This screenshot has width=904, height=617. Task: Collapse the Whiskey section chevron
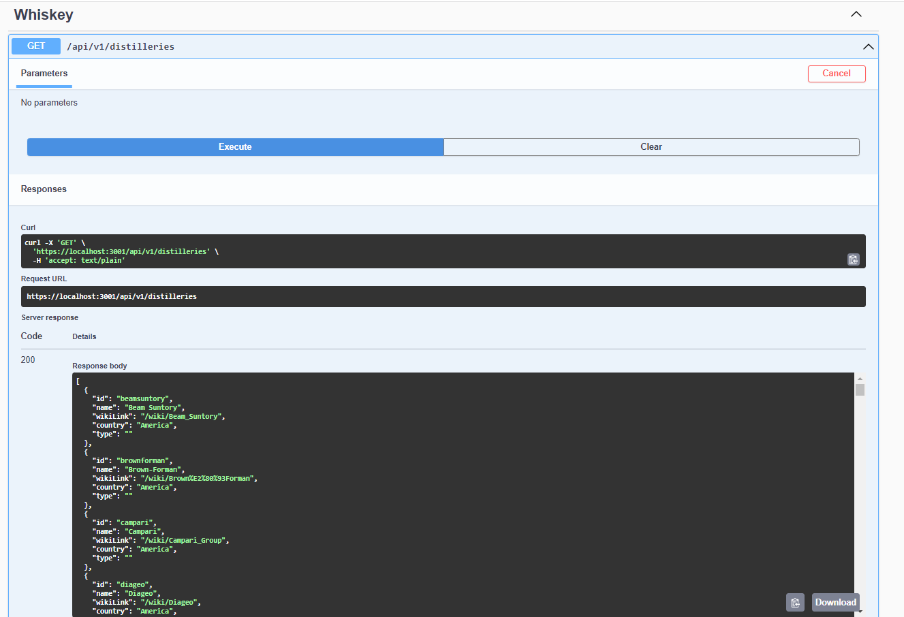point(856,14)
